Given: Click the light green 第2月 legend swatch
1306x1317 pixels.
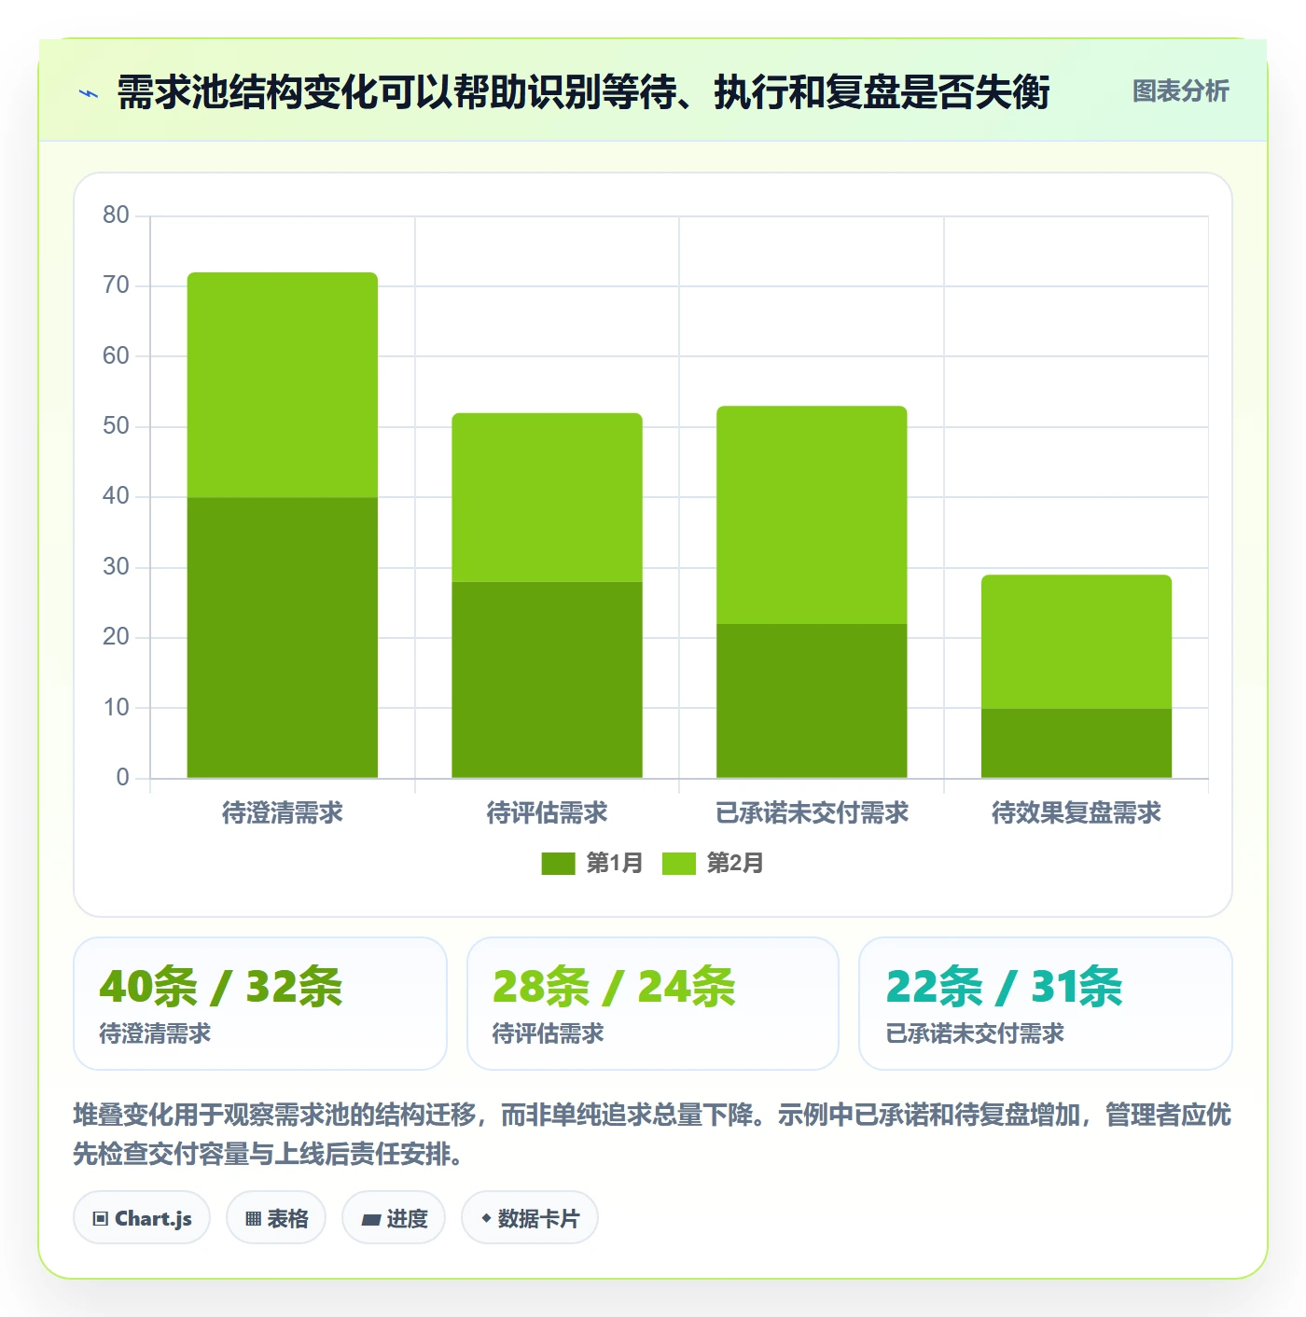Looking at the screenshot, I should [679, 864].
